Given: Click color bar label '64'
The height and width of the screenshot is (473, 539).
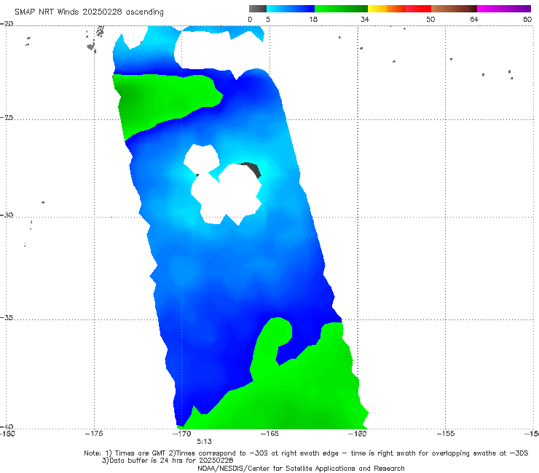Looking at the screenshot, I should pos(474,19).
